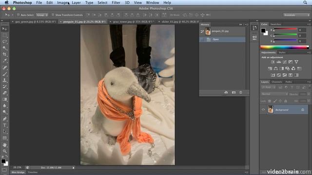Open the Apple menu
Image resolution: width=312 pixels, height=175 pixels.
click(6, 2)
